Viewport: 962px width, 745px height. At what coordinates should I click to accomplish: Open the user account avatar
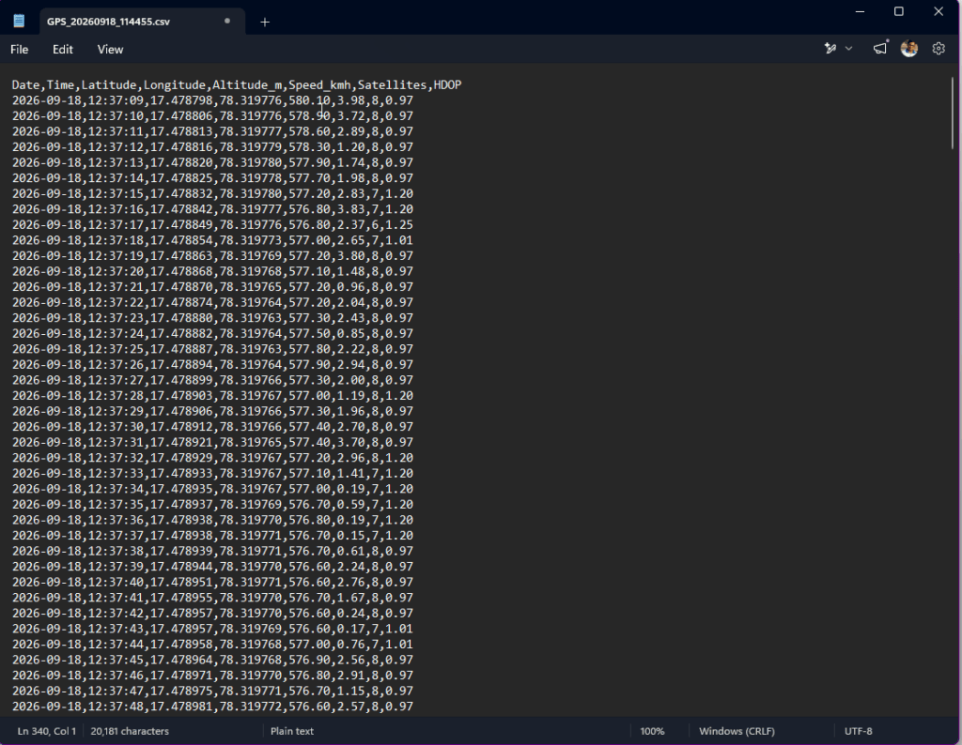pyautogui.click(x=909, y=49)
